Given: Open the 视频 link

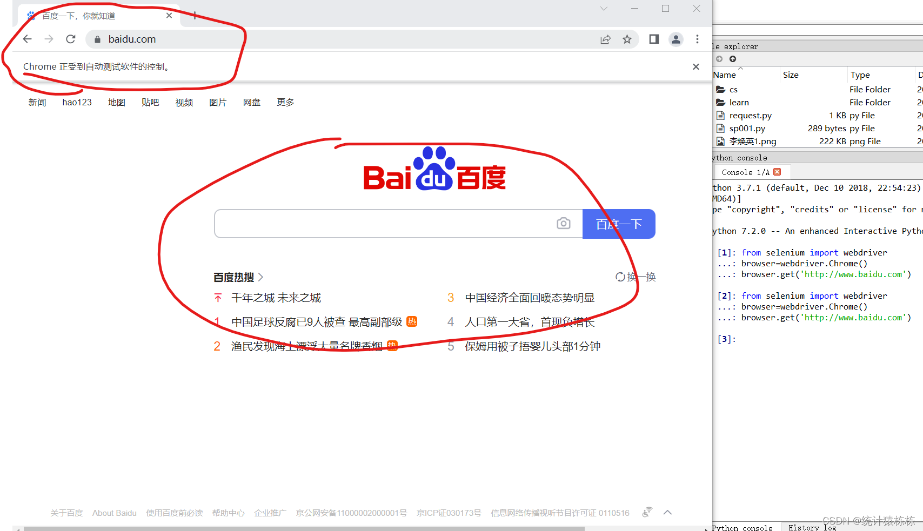Looking at the screenshot, I should [184, 102].
